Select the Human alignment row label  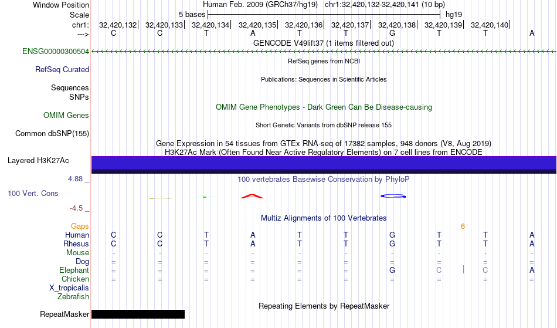pos(77,235)
